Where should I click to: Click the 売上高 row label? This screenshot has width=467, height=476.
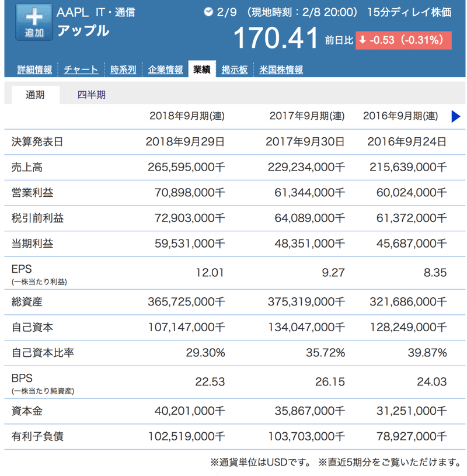(27, 167)
